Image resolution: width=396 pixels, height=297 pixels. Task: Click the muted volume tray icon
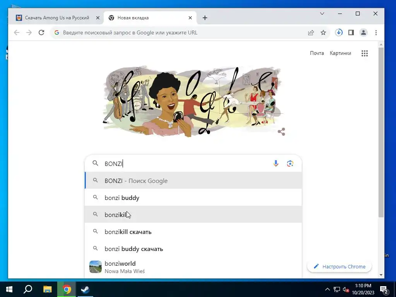coord(346,290)
